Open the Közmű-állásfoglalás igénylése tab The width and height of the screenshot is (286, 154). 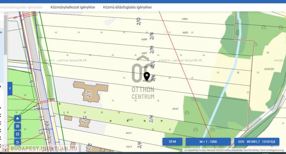pos(127,7)
